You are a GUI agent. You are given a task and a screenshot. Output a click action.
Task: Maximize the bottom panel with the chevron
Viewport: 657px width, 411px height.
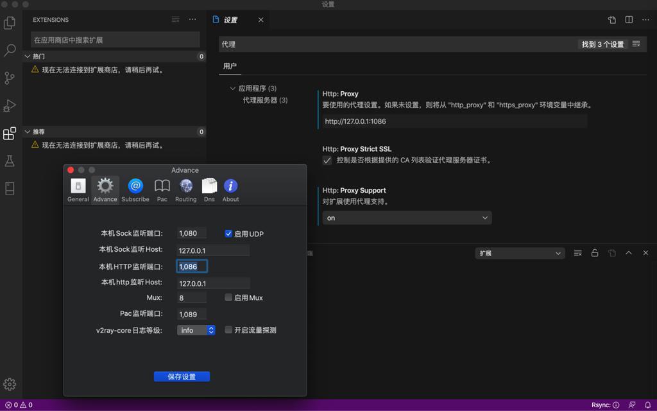point(629,253)
